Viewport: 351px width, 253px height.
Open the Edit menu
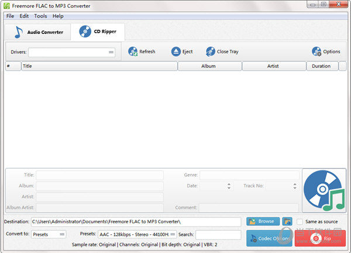(24, 16)
